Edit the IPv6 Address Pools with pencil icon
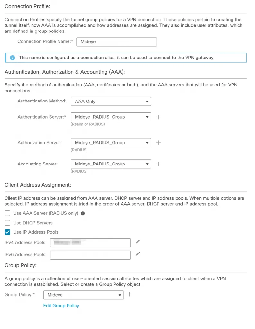The width and height of the screenshot is (255, 329). (138, 253)
